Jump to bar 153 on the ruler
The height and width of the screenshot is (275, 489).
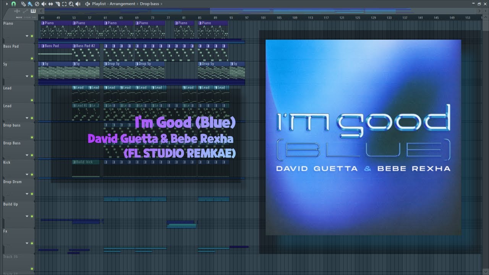tap(468, 18)
